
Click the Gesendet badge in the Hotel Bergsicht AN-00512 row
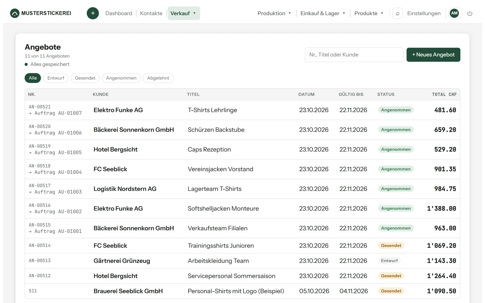tap(391, 276)
